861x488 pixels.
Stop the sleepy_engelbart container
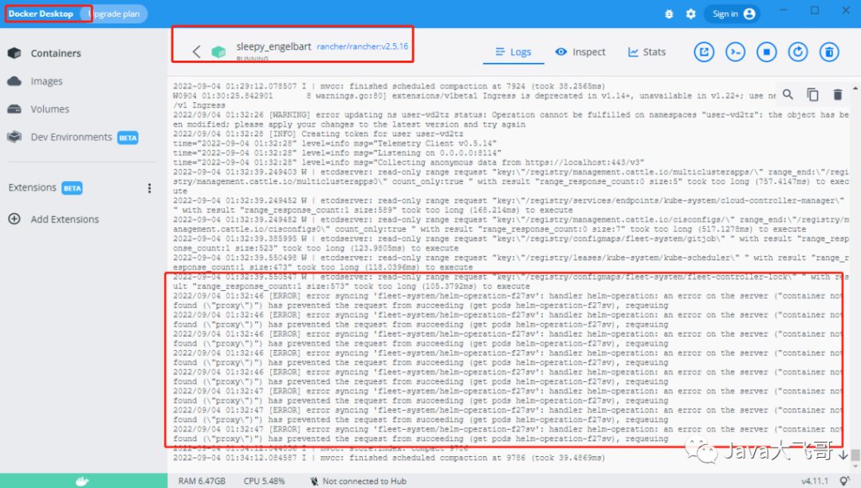pyautogui.click(x=767, y=52)
